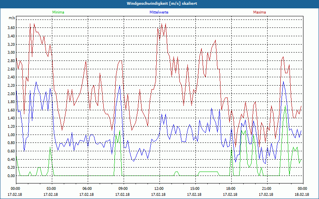Click the 2,40 y-axis value
The height and width of the screenshot is (199, 319).
[12, 77]
